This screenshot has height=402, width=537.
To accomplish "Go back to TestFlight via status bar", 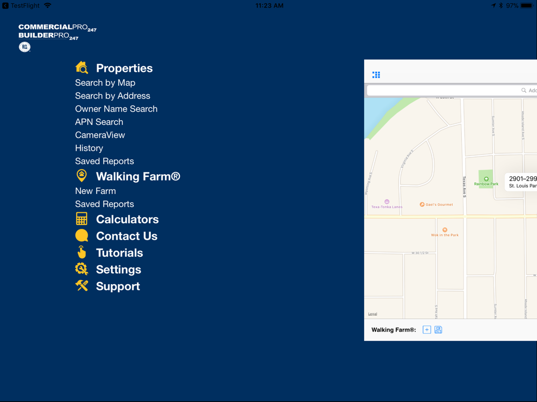I will point(21,5).
